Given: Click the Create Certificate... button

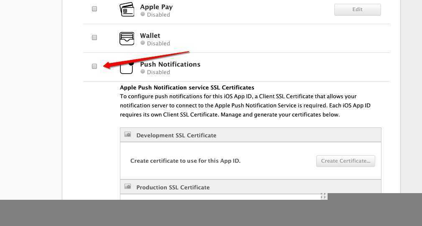Looking at the screenshot, I should 346,161.
